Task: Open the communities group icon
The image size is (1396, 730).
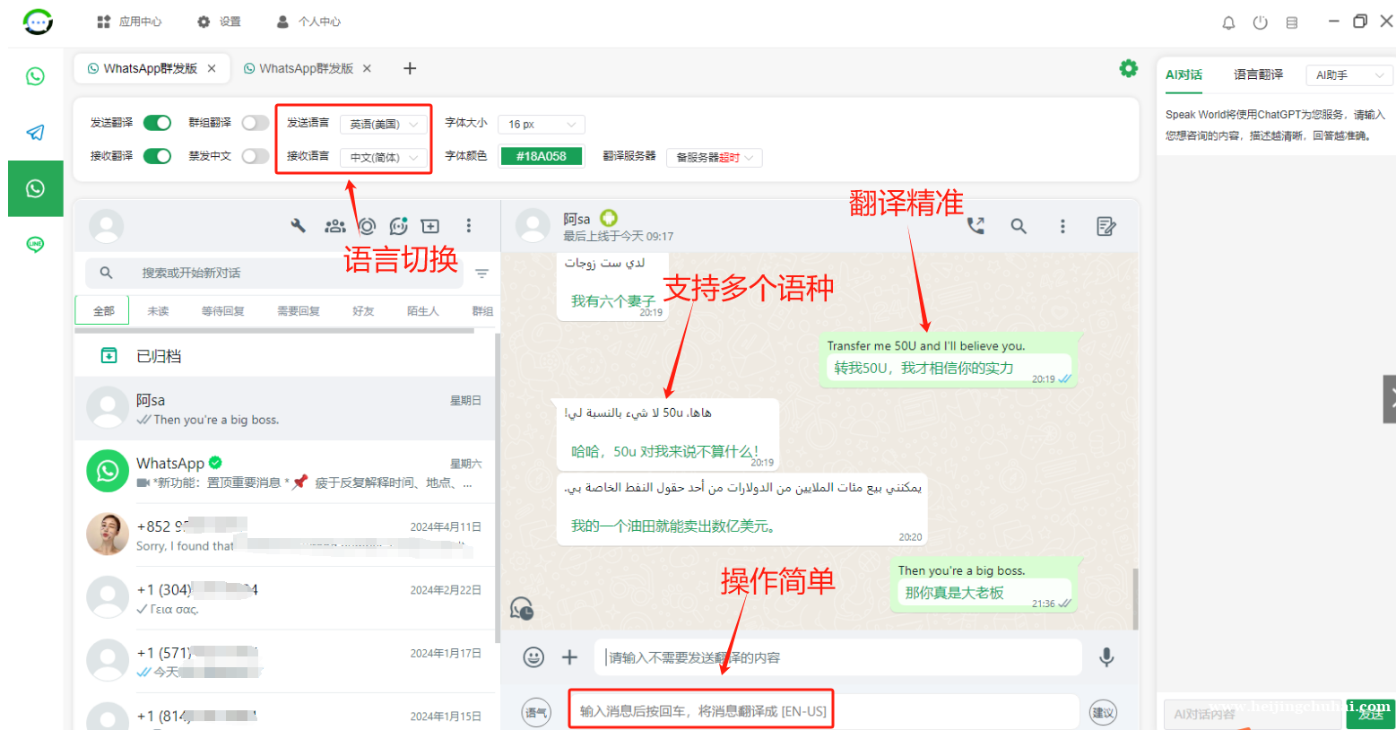Action: point(335,226)
